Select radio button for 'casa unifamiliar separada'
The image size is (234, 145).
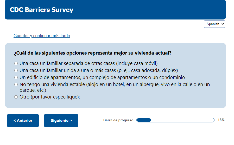tap(16, 63)
